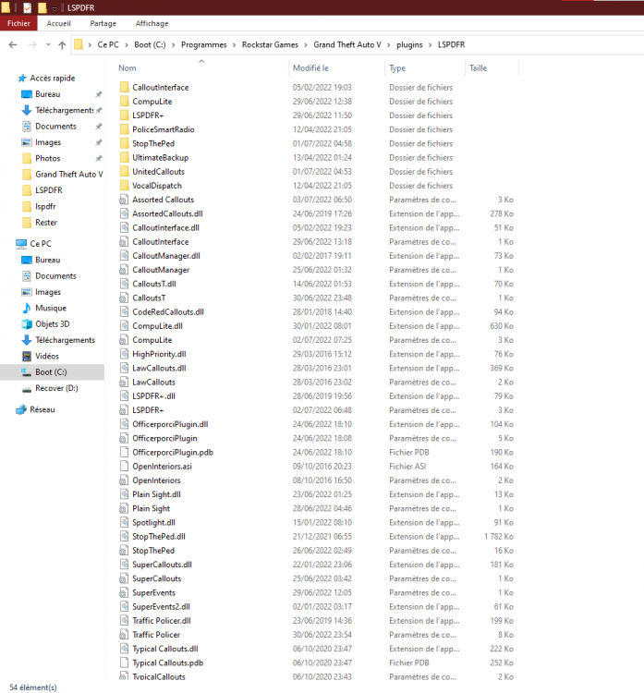Switch to the Affichage ribbon tab

click(152, 23)
